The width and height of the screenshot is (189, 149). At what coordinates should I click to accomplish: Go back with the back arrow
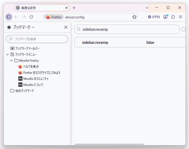pos(16,17)
